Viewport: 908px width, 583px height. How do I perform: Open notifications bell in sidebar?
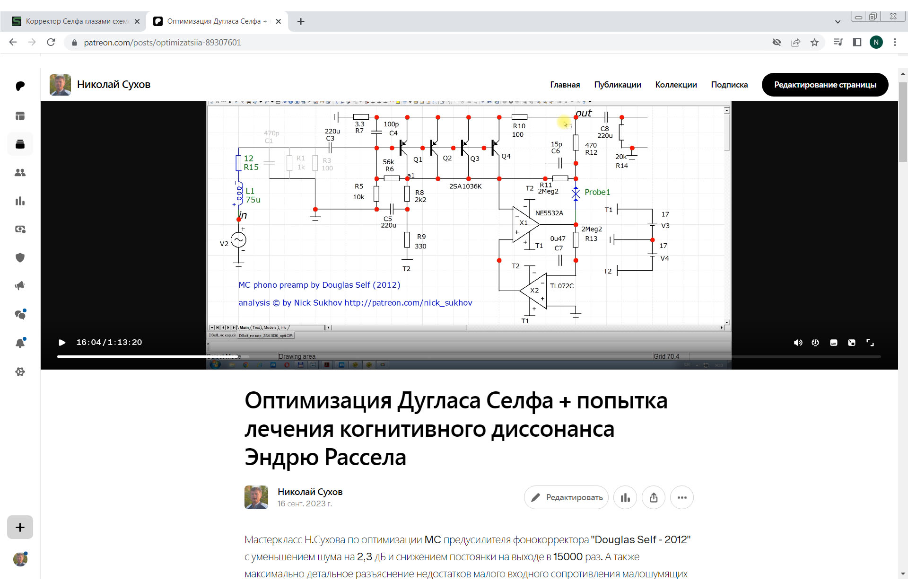point(20,343)
